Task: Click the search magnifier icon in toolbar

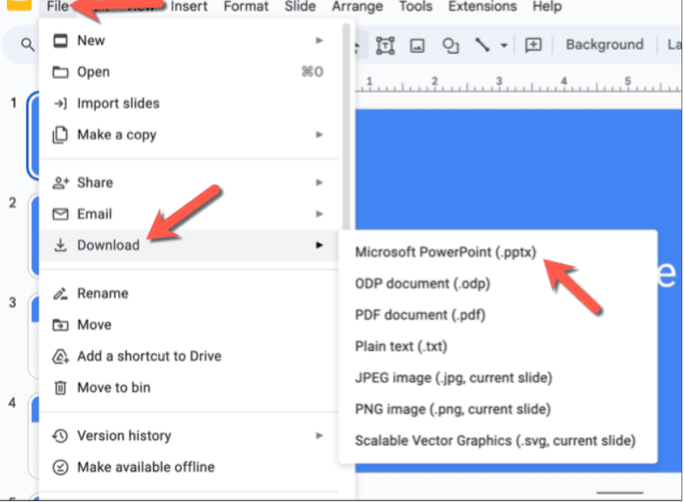Action: pos(27,45)
